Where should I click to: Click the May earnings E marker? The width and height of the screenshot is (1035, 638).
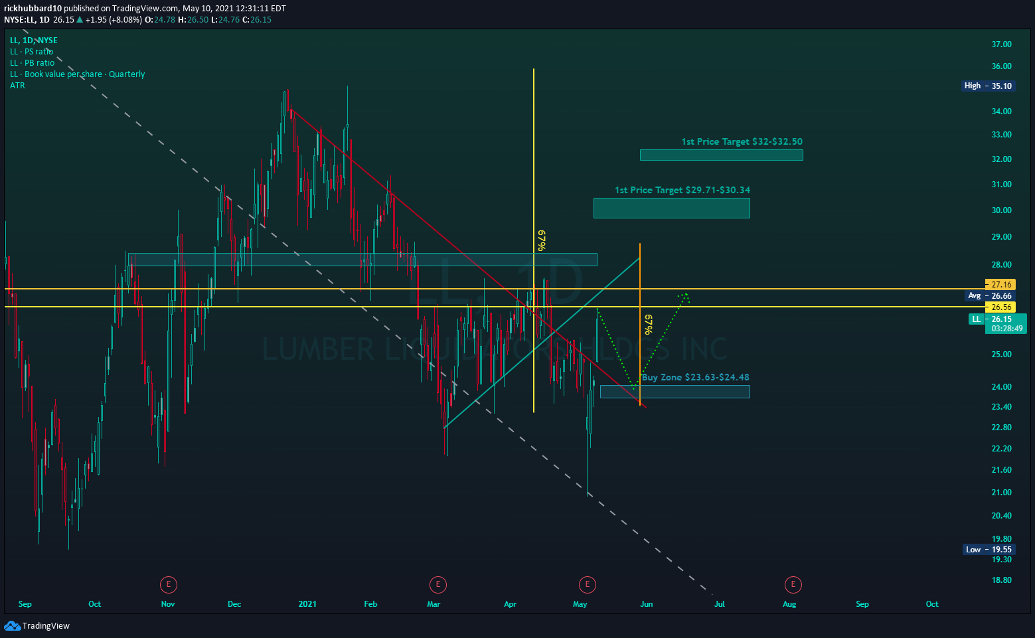click(x=587, y=585)
